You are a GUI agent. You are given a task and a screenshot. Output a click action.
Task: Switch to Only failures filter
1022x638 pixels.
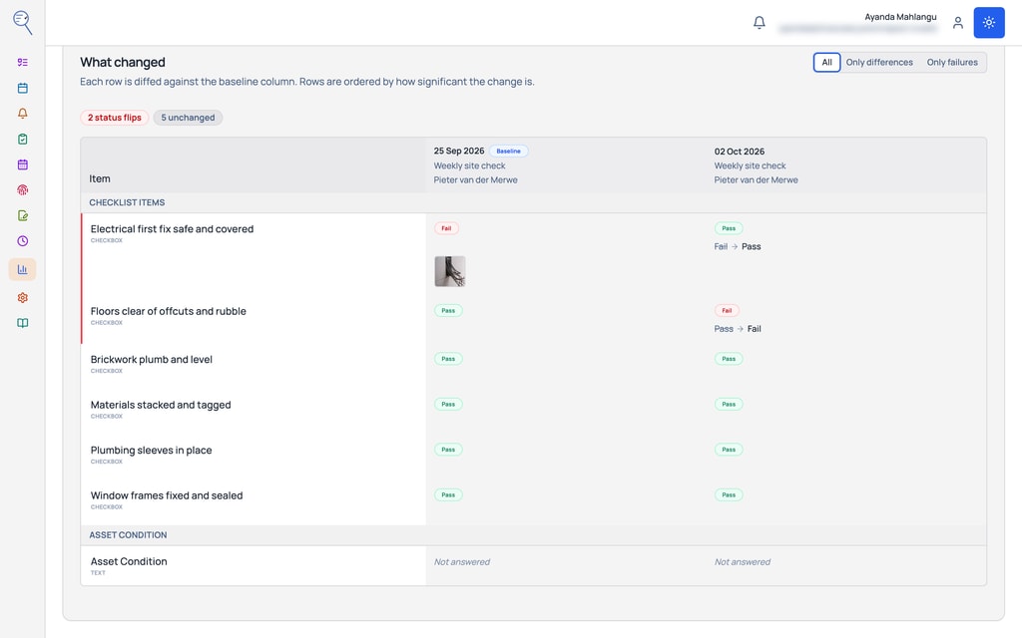952,63
